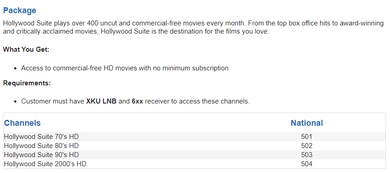Select the Hollywood Suite 90's HD row

point(195,155)
